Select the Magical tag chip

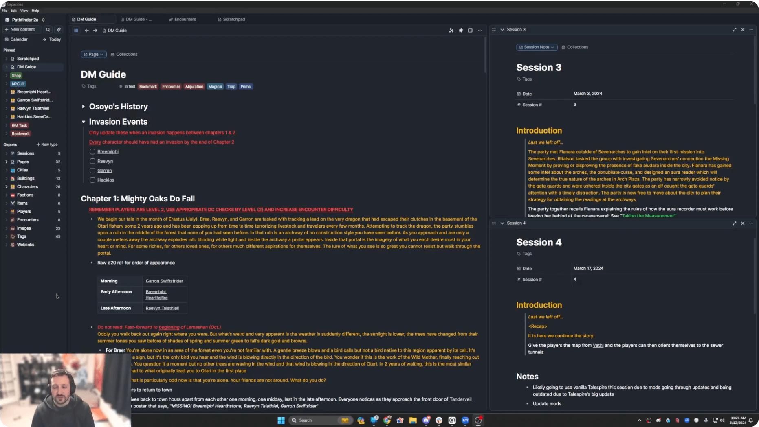coord(215,87)
